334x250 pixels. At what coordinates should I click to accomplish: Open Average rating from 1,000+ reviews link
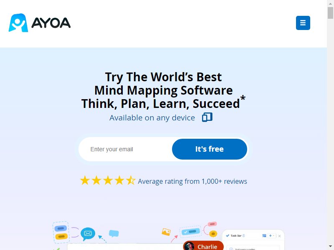coord(192,181)
